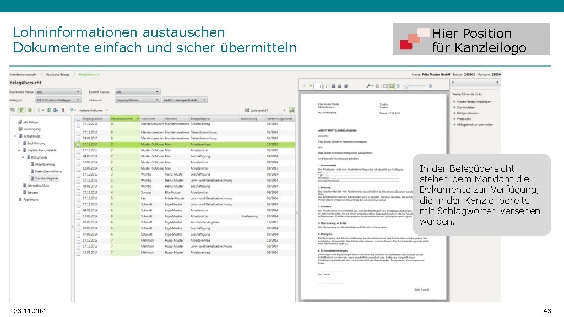The height and width of the screenshot is (317, 564).
Task: Click the zoom-in plus icon
Action: tap(430, 86)
